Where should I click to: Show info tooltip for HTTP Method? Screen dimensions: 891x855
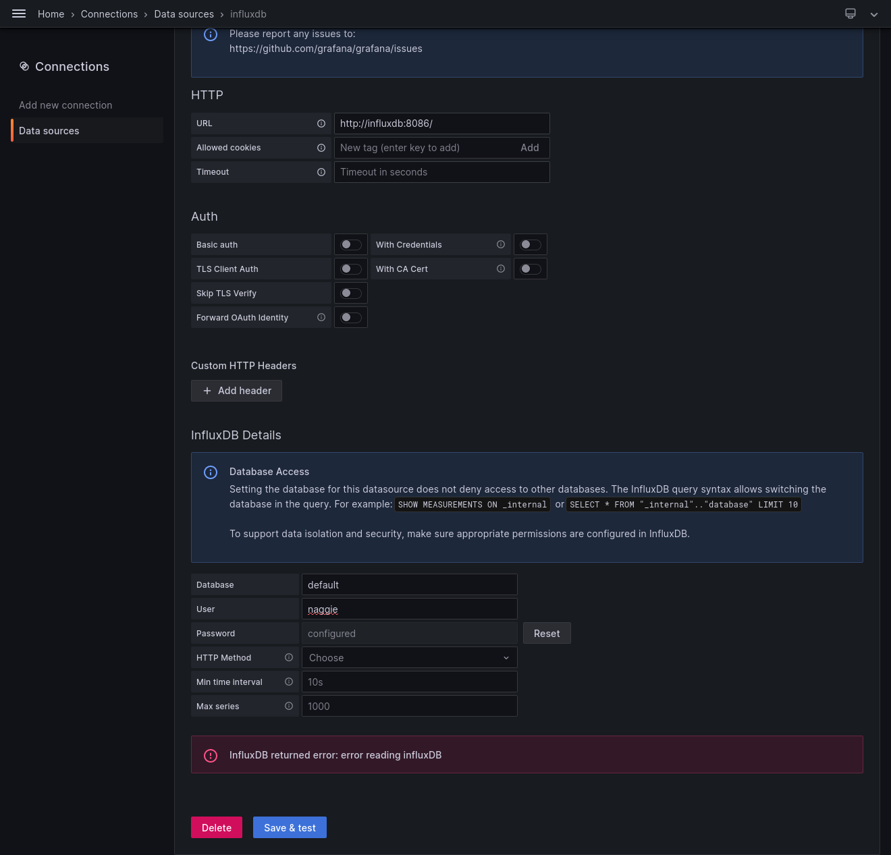[x=289, y=658]
